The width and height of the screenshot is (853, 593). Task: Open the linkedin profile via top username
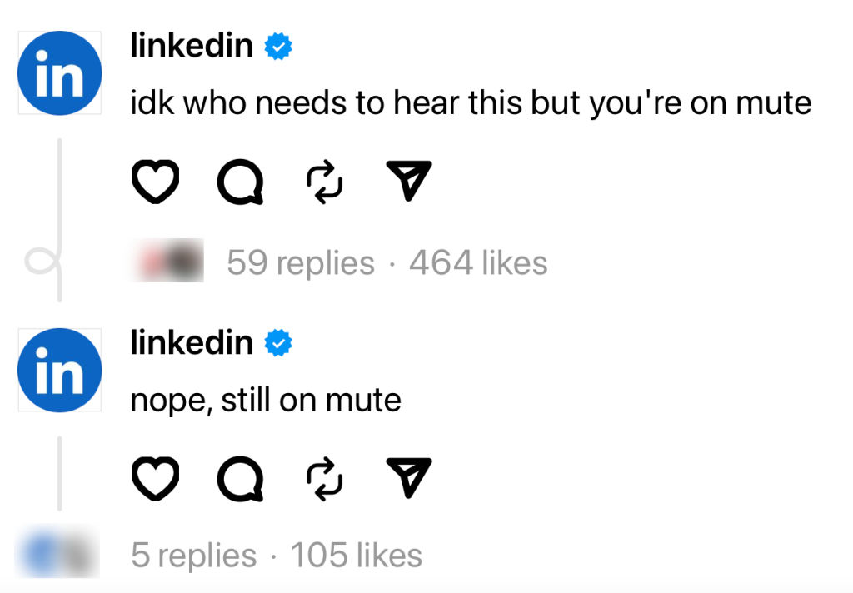point(191,46)
